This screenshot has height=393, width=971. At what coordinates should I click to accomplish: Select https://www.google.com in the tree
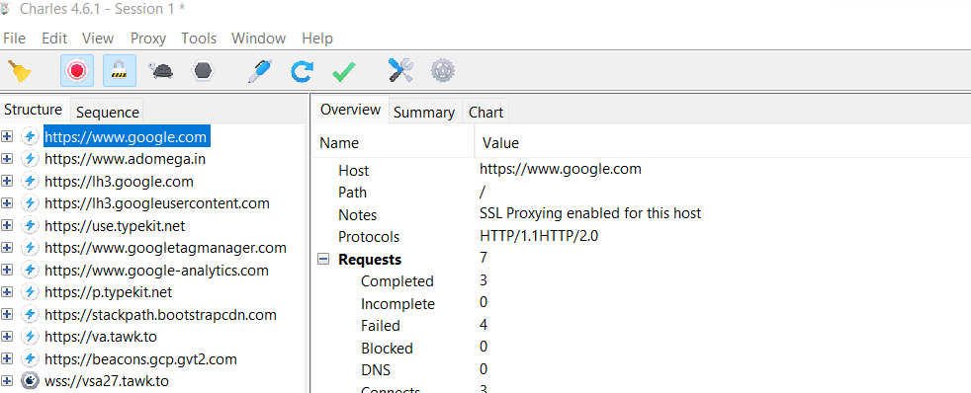pyautogui.click(x=126, y=136)
